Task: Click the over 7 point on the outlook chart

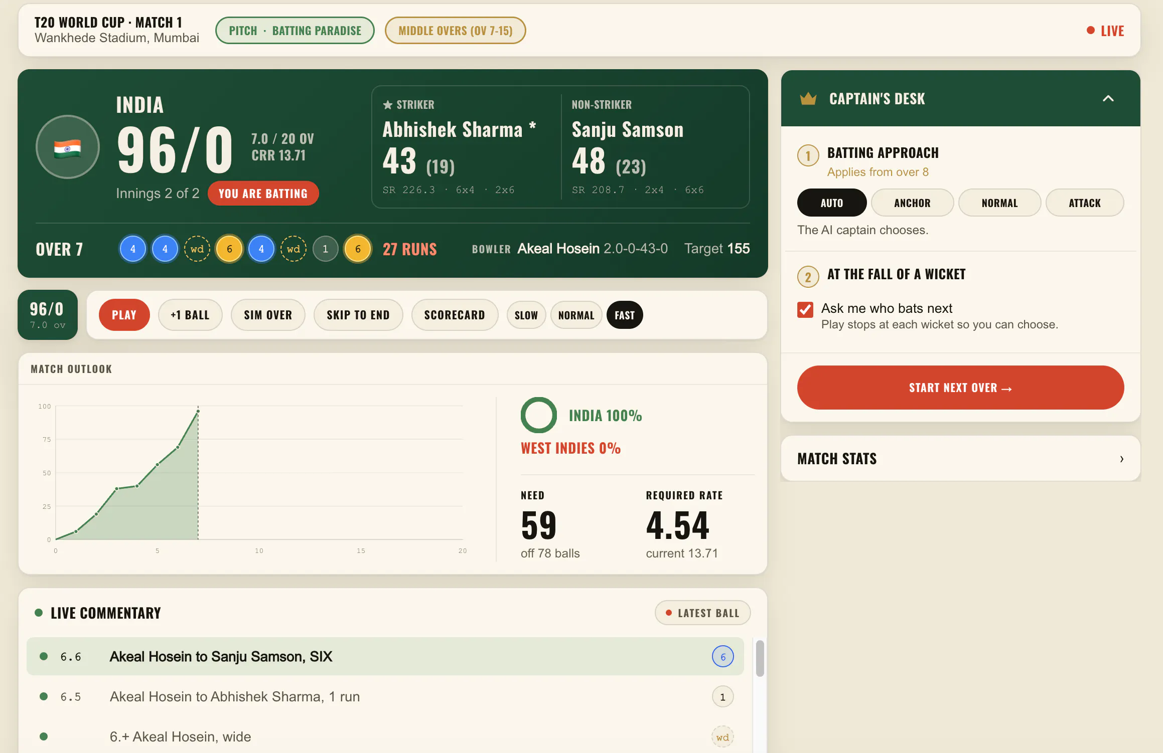Action: pyautogui.click(x=198, y=411)
